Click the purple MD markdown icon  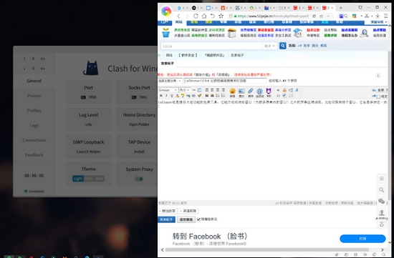tap(269, 91)
